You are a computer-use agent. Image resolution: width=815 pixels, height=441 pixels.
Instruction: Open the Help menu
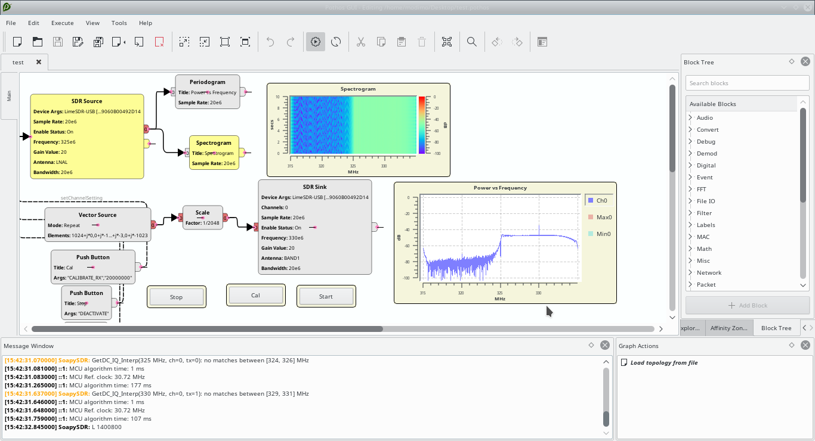pos(146,23)
